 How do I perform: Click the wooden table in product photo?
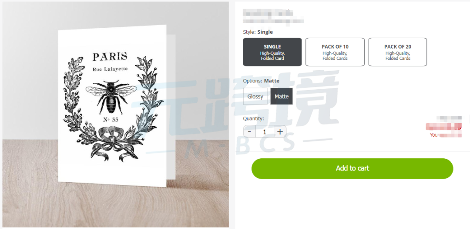(x=115, y=206)
